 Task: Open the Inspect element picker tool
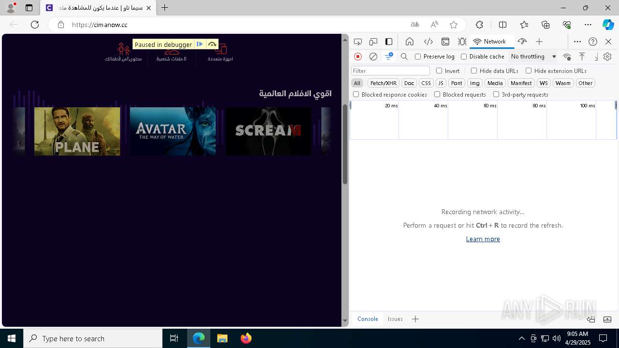tap(358, 42)
